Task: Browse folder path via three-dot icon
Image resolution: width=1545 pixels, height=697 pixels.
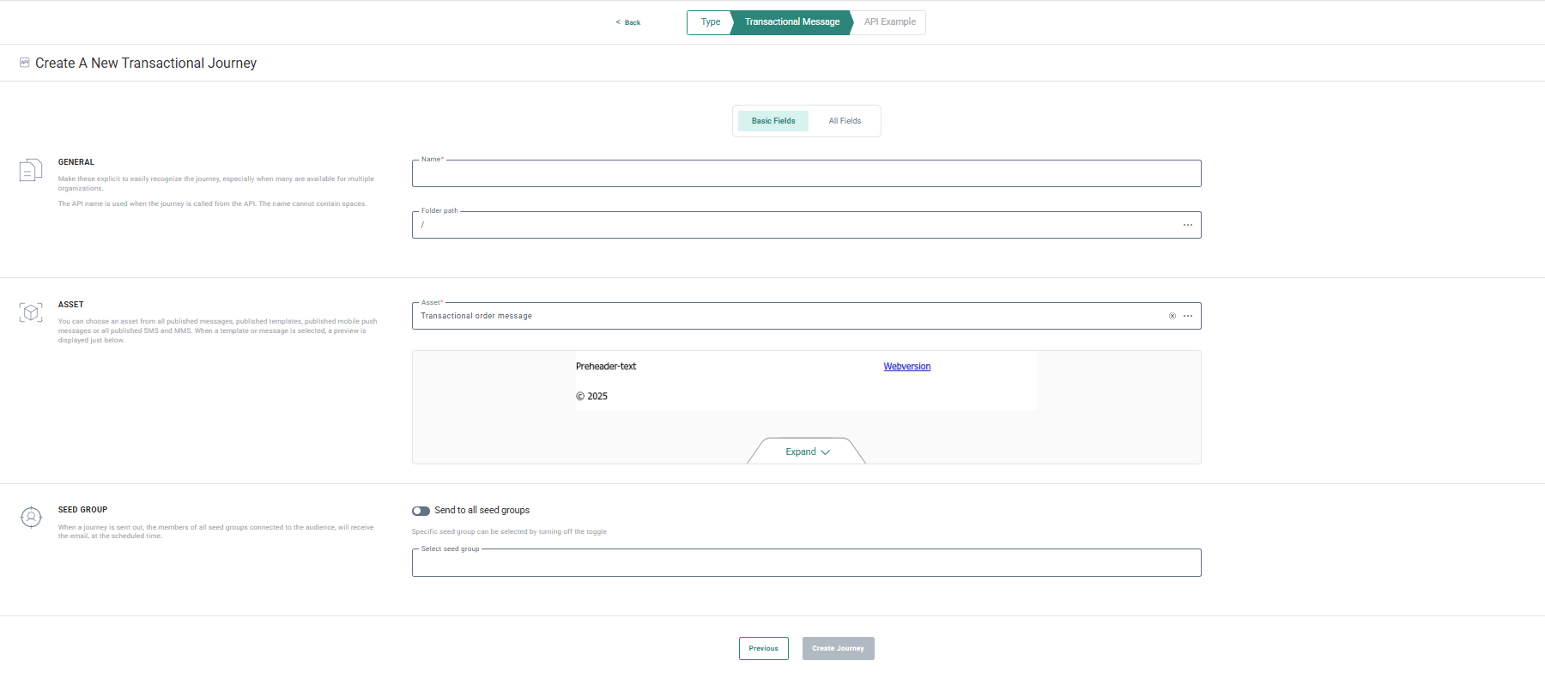Action: [x=1188, y=225]
